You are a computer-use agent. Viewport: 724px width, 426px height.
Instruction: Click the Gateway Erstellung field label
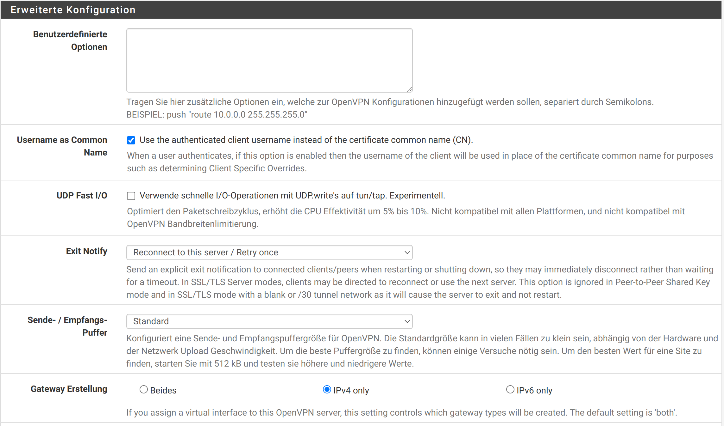[69, 389]
